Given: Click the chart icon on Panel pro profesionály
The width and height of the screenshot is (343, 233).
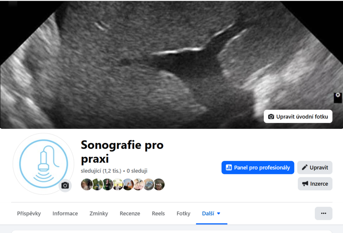Looking at the screenshot, I should coord(229,168).
